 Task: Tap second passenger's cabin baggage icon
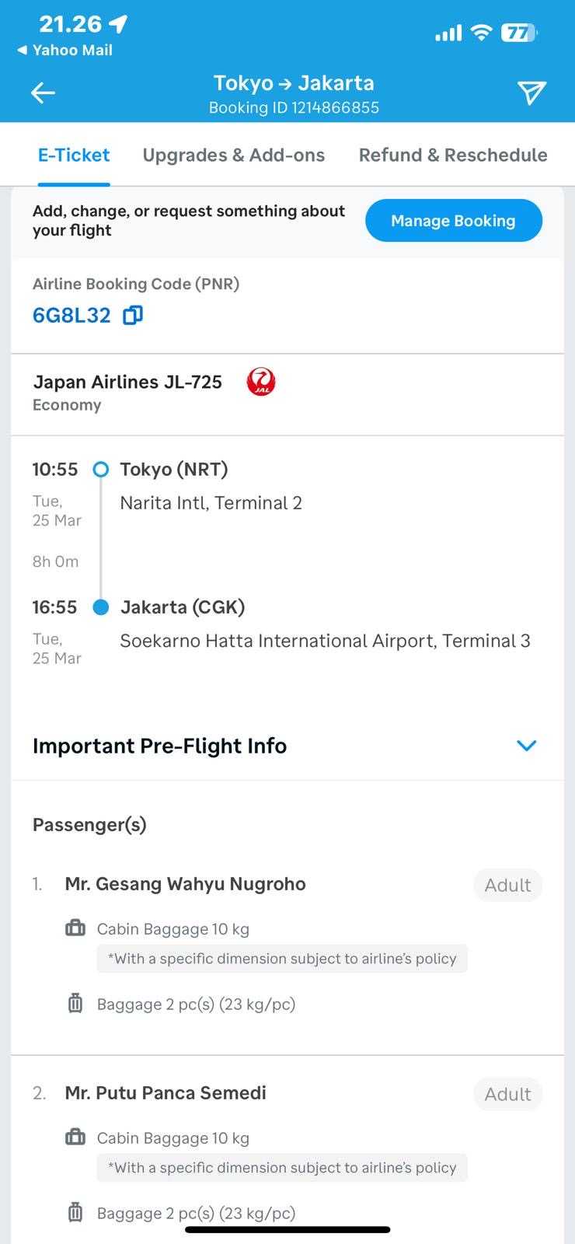coord(75,1137)
